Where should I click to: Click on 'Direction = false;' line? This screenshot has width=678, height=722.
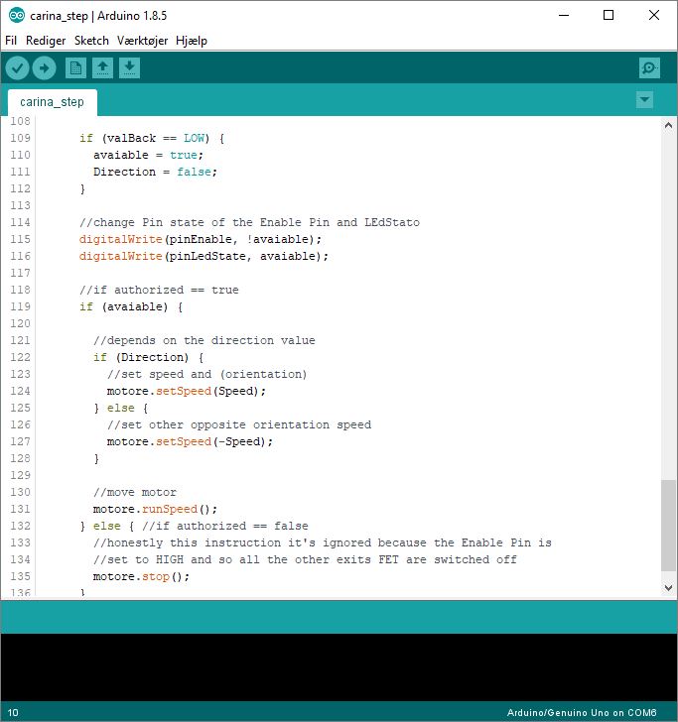tap(155, 172)
